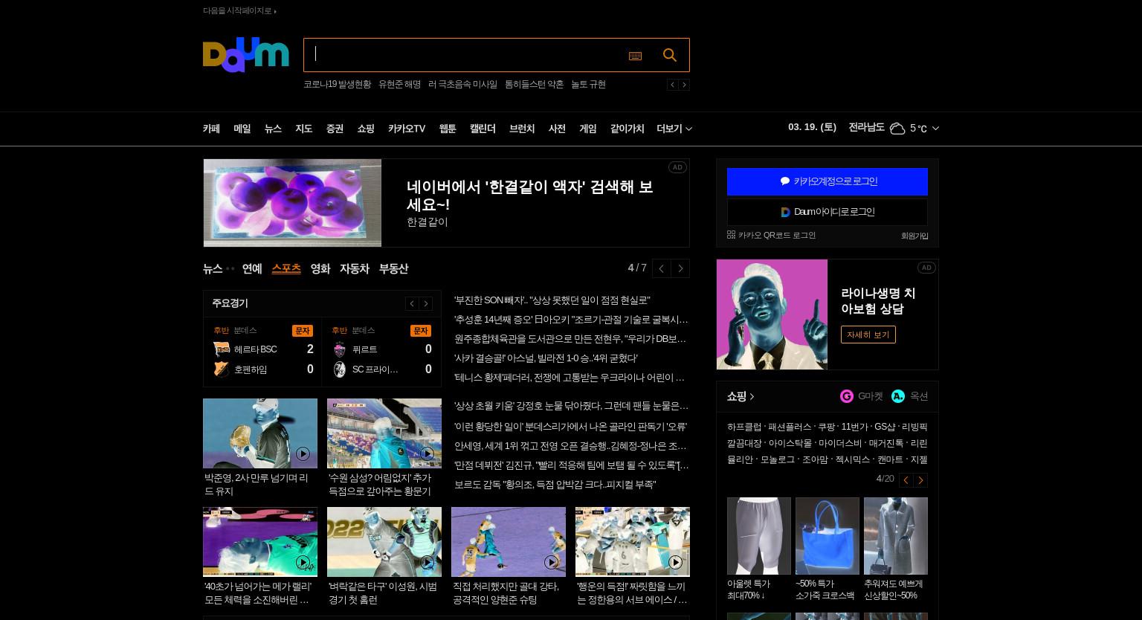Click the Daum logo
1142x620 pixels.
pos(245,55)
